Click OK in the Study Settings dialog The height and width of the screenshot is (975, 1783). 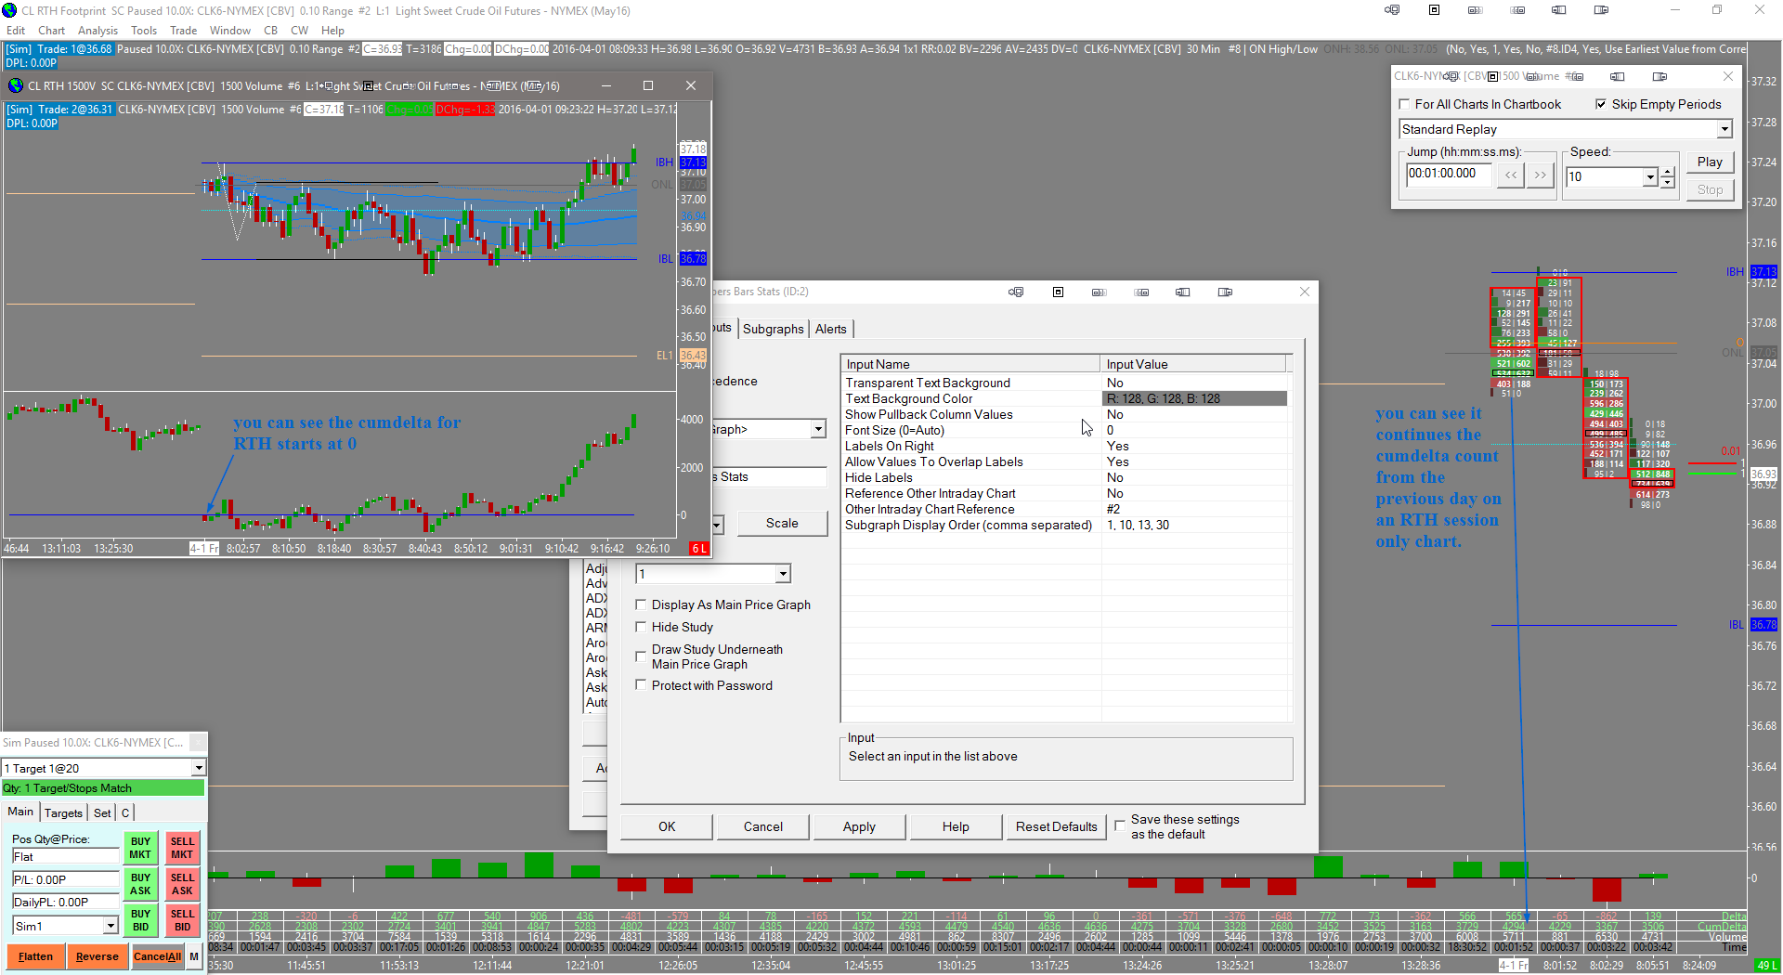tap(667, 826)
